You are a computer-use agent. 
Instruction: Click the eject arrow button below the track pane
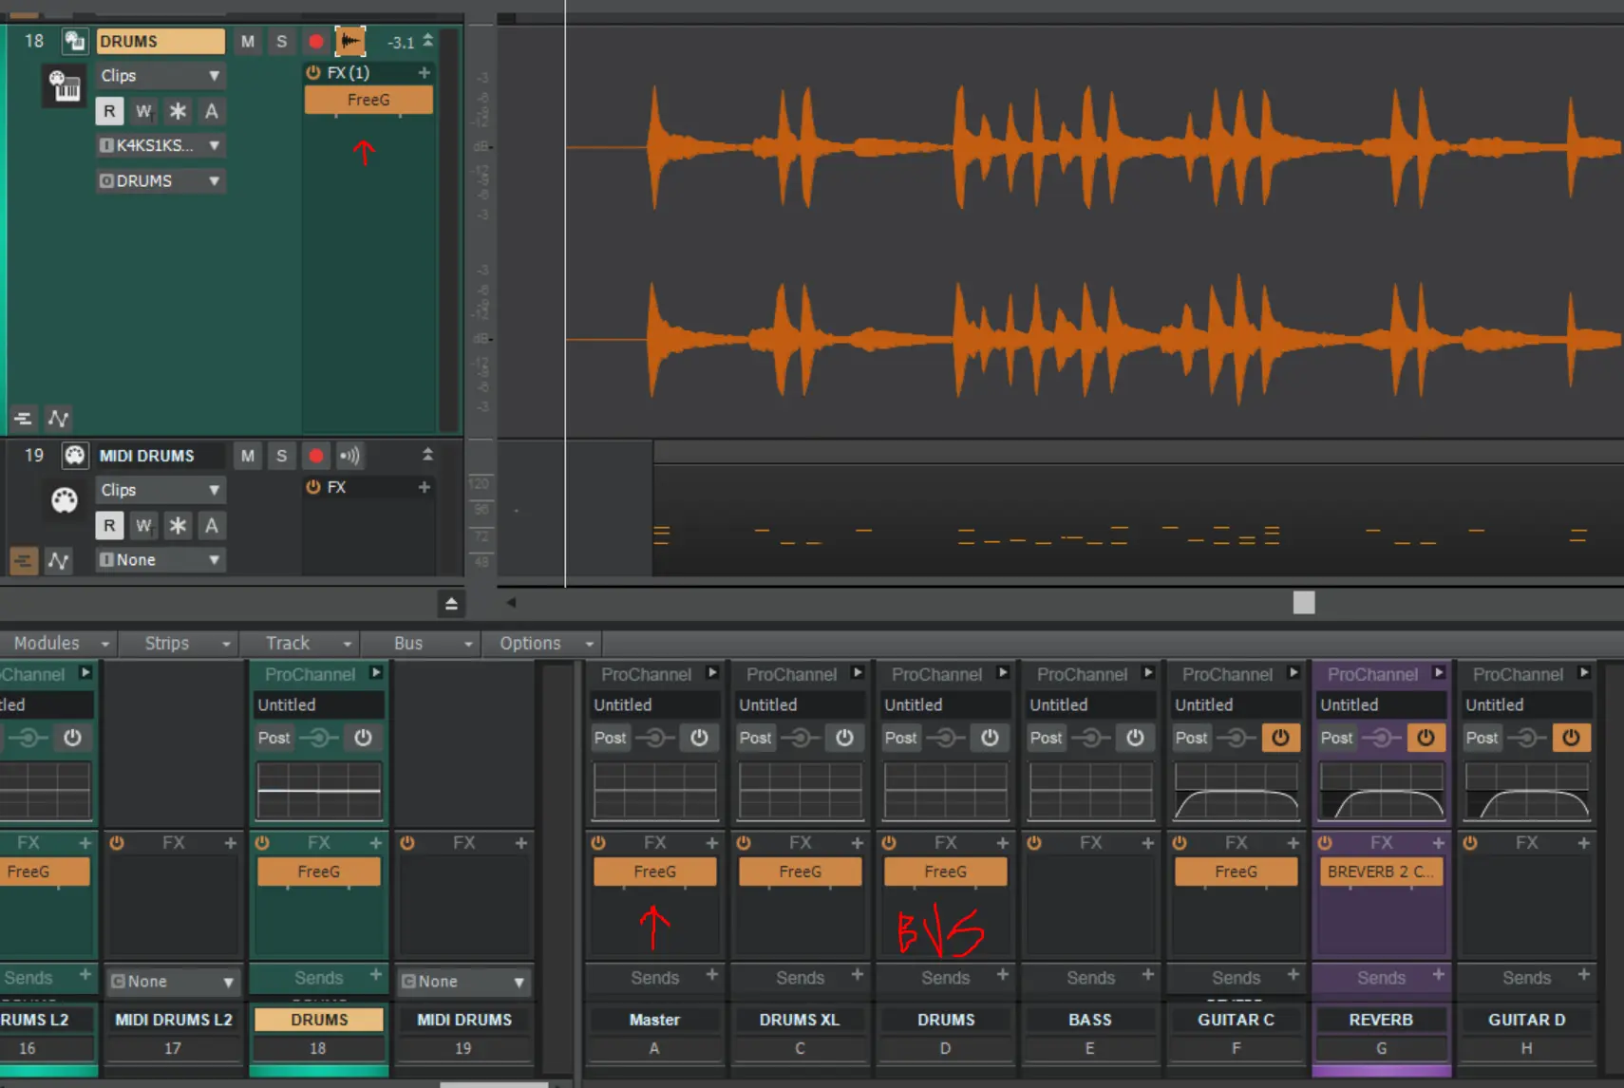coord(451,604)
